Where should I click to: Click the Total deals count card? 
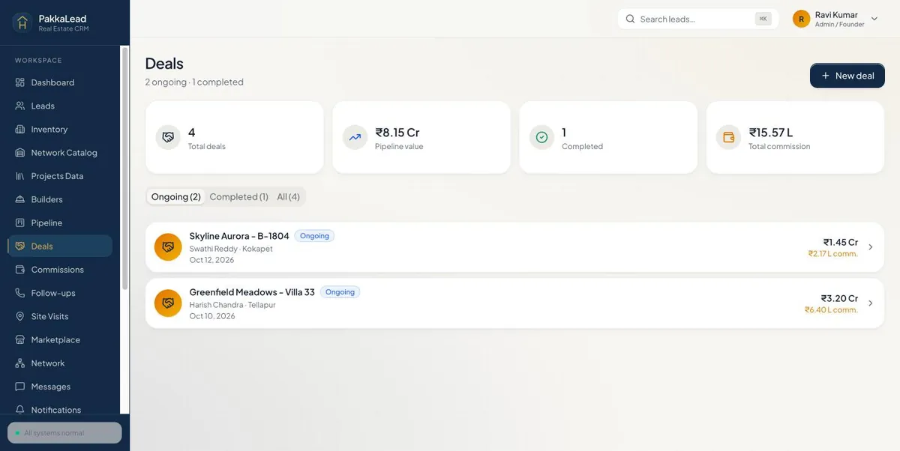(235, 137)
